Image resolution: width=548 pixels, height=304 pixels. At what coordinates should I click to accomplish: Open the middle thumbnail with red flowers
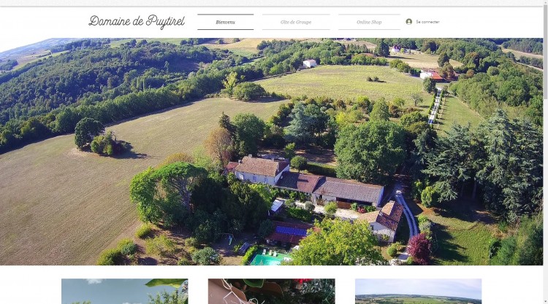pyautogui.click(x=272, y=291)
